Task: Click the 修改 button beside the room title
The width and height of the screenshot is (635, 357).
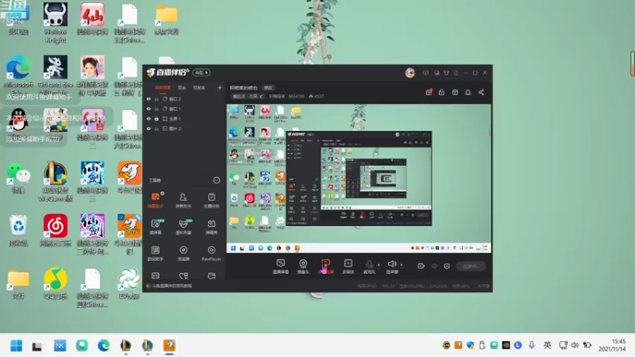Action: pyautogui.click(x=268, y=88)
